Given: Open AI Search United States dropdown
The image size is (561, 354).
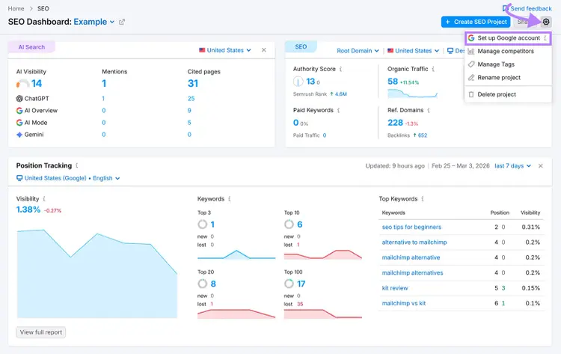Looking at the screenshot, I should click(x=225, y=50).
